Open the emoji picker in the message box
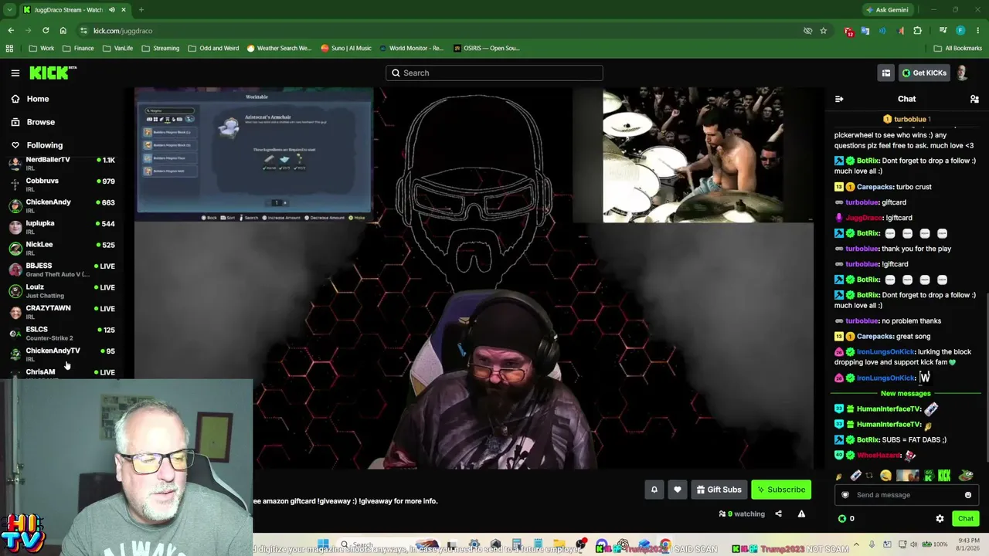 coord(968,495)
